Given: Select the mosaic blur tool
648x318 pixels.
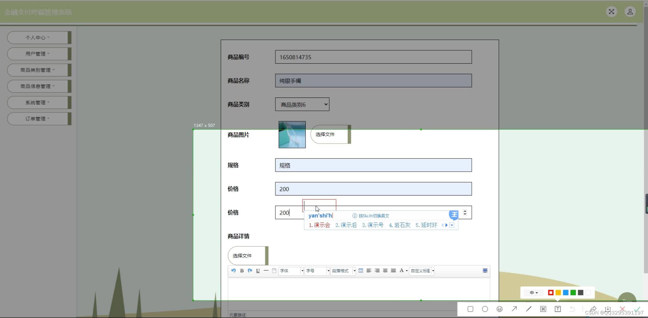Looking at the screenshot, I should coord(543,309).
